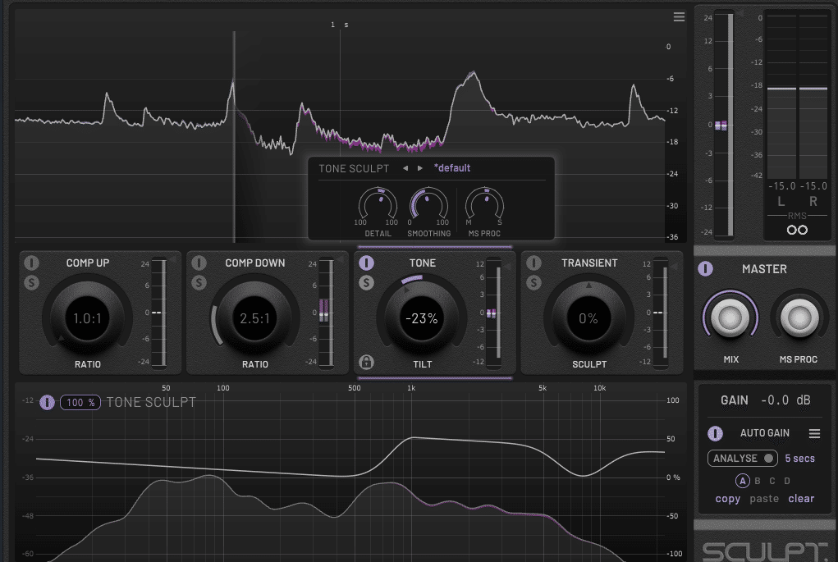This screenshot has width=838, height=562.
Task: Click the TONE SCULPT graph label
Action: [151, 402]
